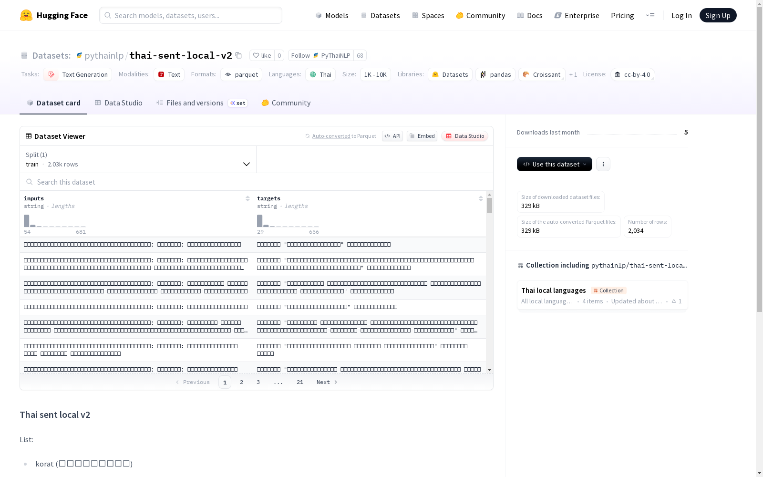Click the search magnifier icon in Search this dataset
The image size is (763, 477).
click(x=30, y=182)
